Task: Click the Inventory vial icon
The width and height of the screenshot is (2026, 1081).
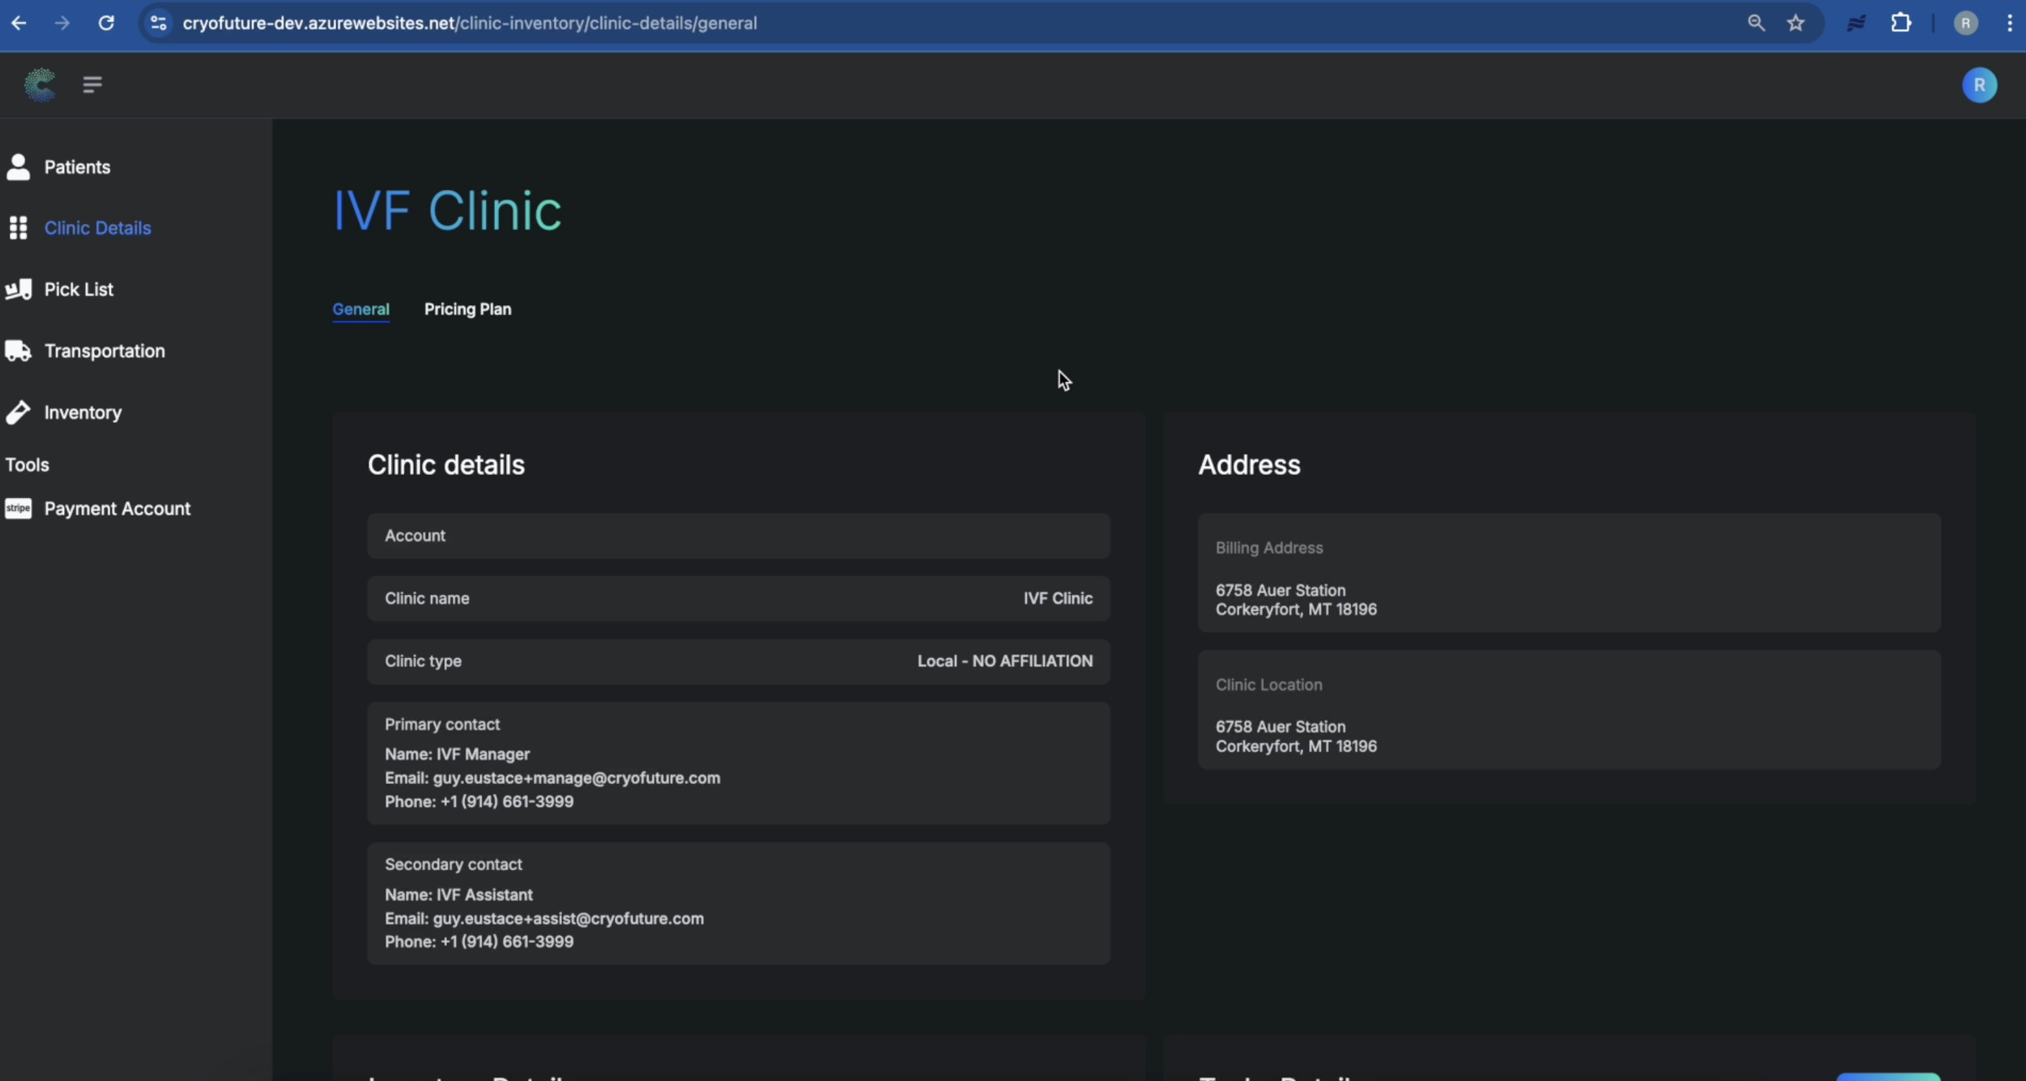Action: pyautogui.click(x=20, y=412)
